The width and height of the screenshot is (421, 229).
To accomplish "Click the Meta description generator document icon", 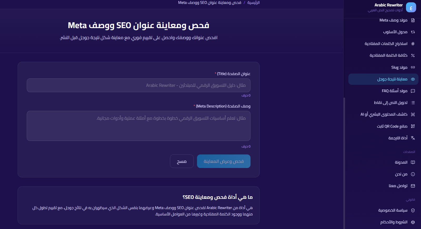I will (413, 20).
